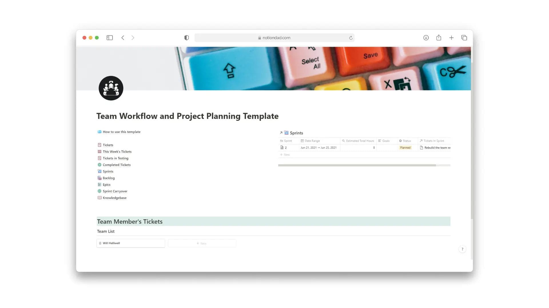Add new sprint with New button

285,154
